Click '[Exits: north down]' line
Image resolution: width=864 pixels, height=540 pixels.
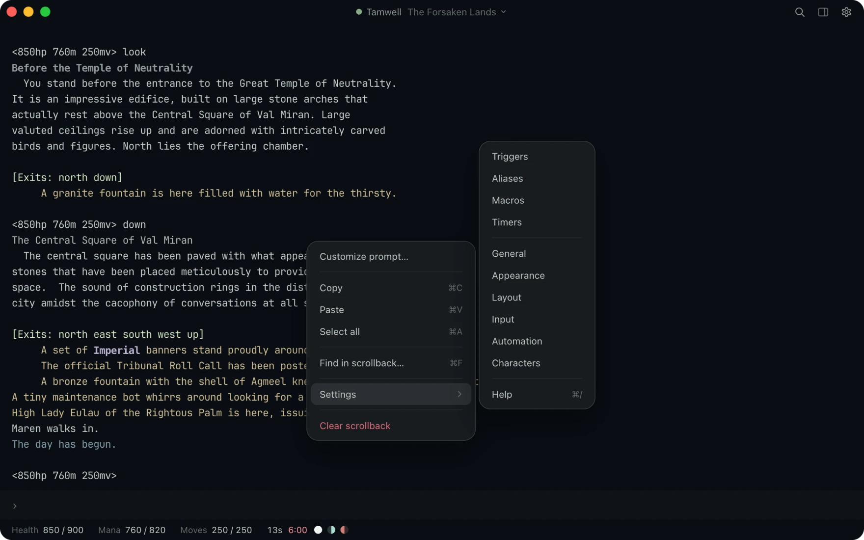pos(67,178)
